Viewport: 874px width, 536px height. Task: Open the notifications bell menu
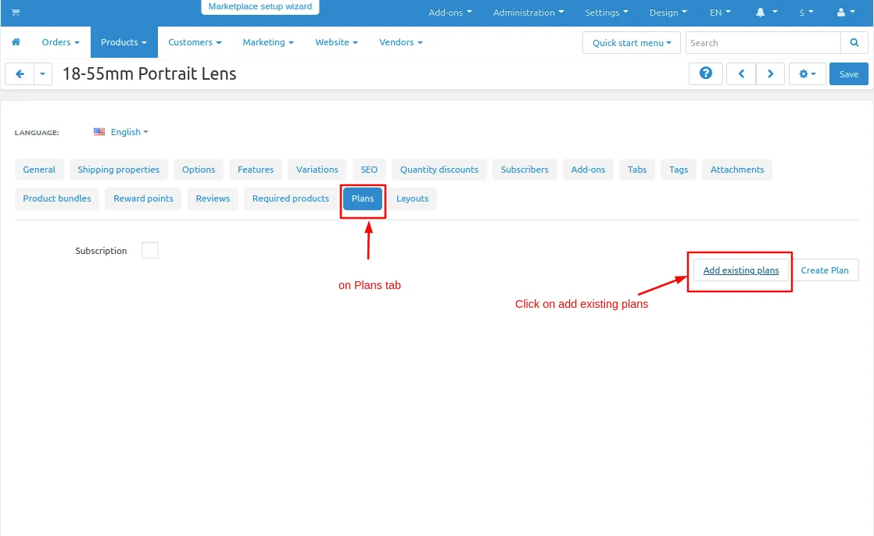tap(766, 13)
